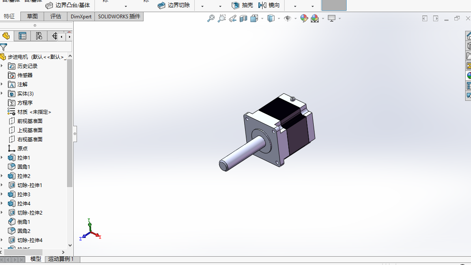Switch to the 草图 ribbon tab

coord(32,16)
